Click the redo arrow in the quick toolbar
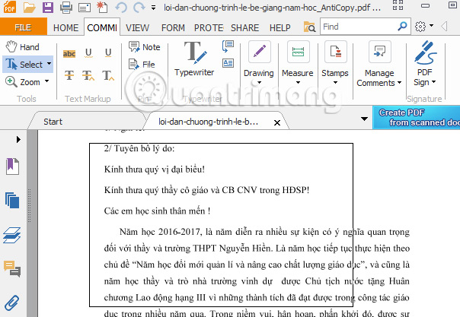The height and width of the screenshot is (317, 460). coord(139,8)
